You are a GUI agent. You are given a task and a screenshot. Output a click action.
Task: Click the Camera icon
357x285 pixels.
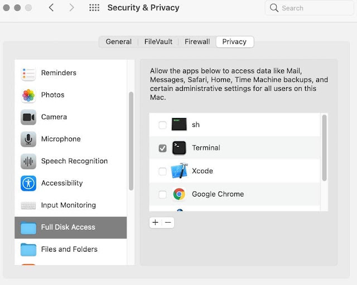point(28,117)
